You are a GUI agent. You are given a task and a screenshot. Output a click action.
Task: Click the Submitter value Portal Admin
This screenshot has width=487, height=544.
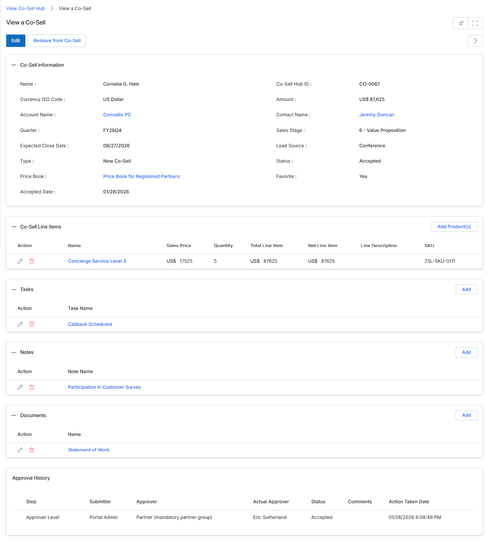(104, 517)
